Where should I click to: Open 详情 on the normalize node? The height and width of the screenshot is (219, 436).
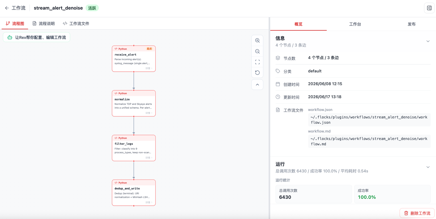tap(149, 113)
